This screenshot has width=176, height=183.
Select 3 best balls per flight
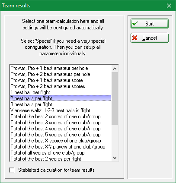pyautogui.click(x=61, y=104)
